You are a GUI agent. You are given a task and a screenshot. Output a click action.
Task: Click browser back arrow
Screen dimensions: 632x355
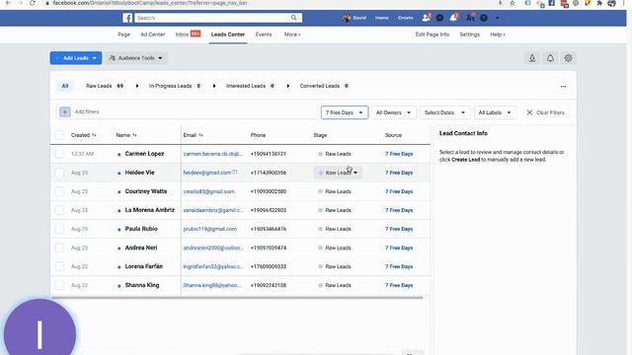pos(8,3)
